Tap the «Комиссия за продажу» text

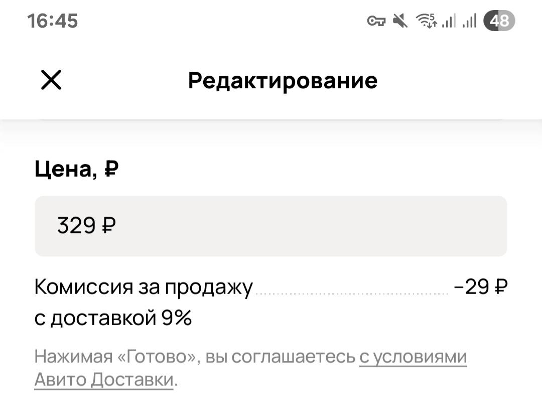144,287
